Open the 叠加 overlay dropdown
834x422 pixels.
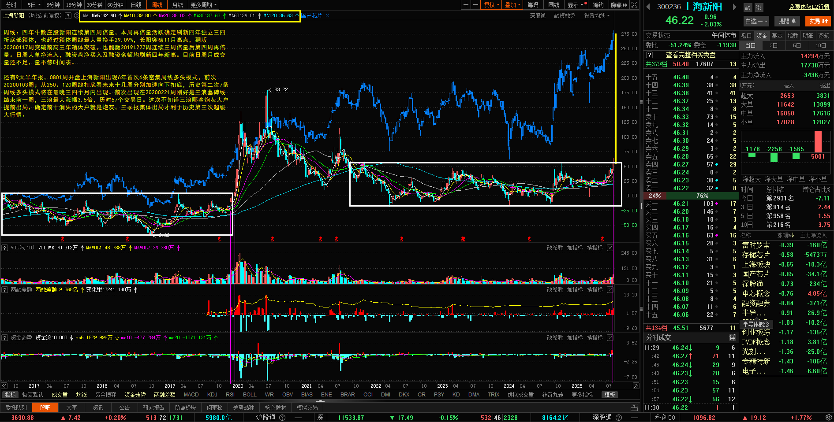click(512, 5)
